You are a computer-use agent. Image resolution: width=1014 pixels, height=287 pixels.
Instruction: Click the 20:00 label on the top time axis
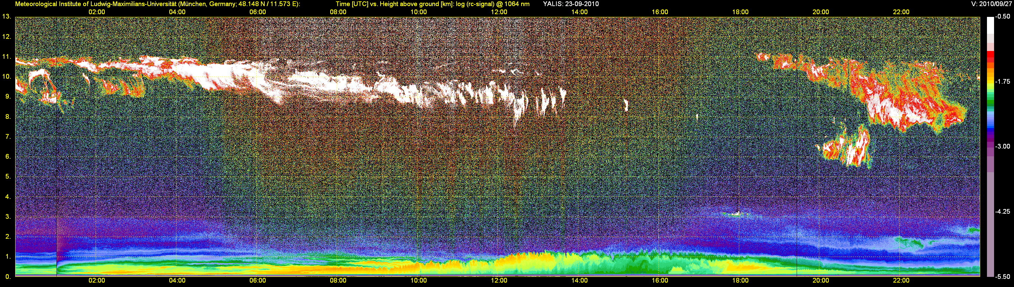pyautogui.click(x=821, y=12)
